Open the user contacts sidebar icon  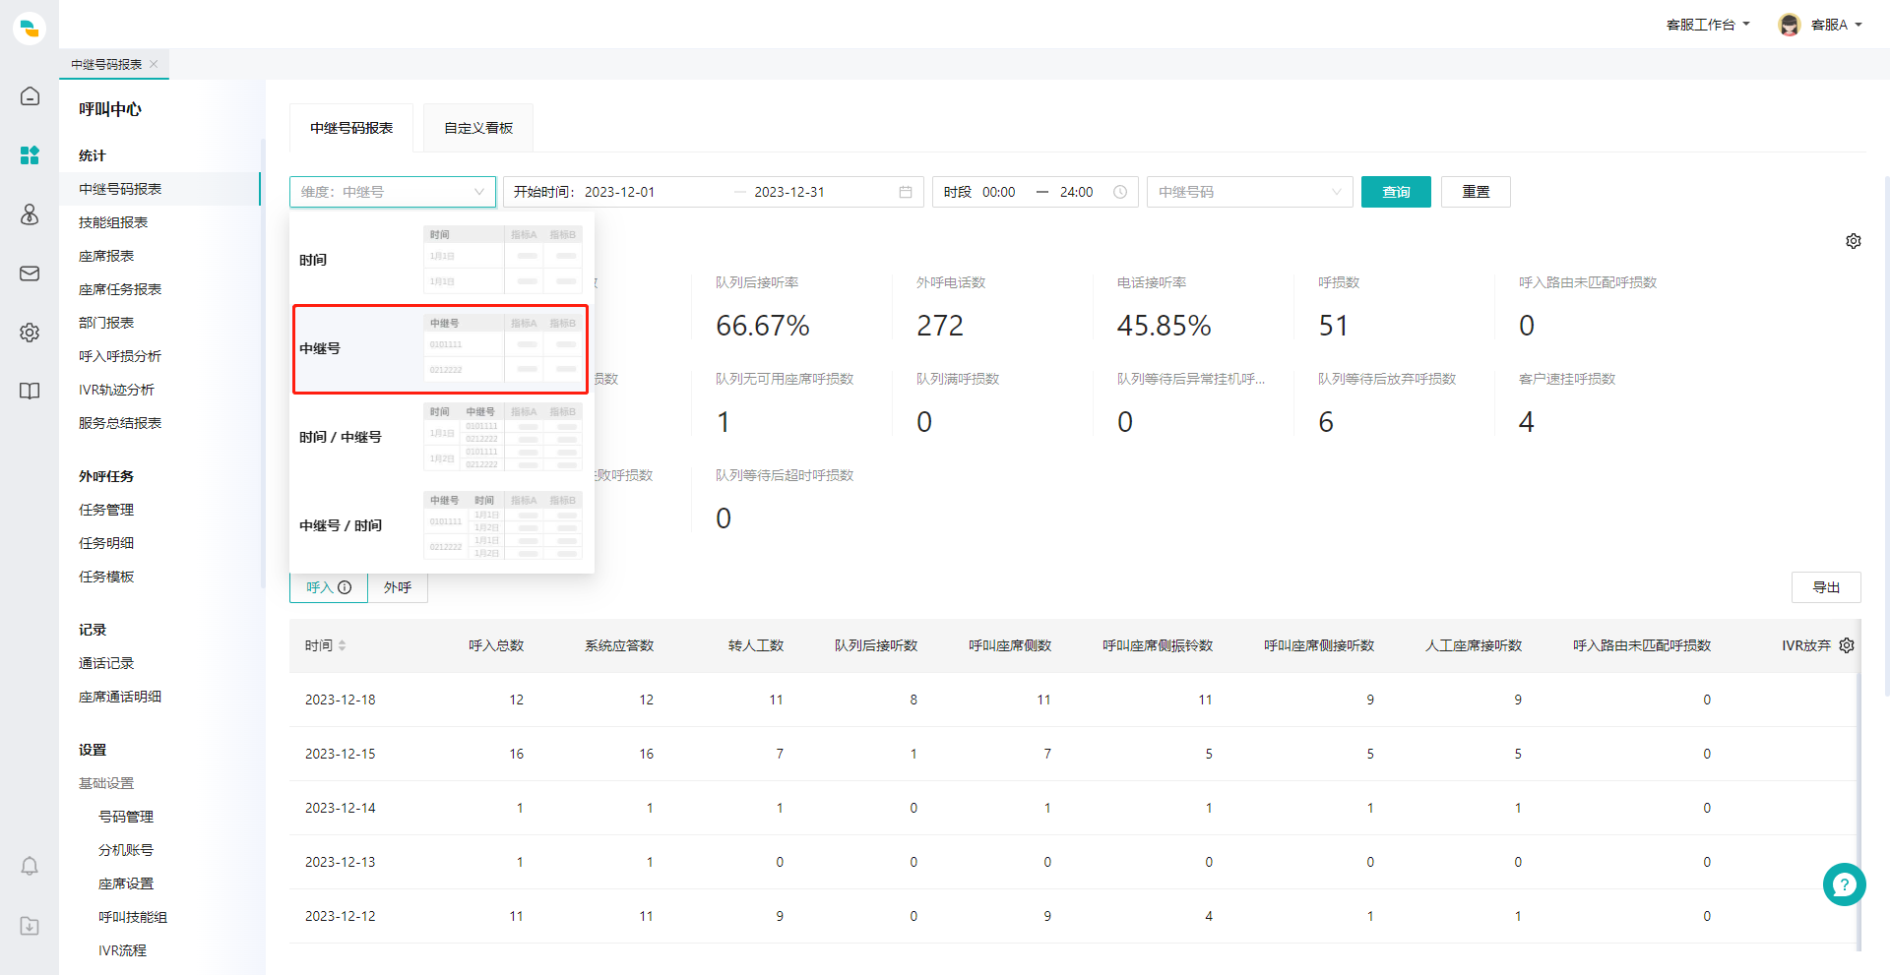click(x=30, y=214)
